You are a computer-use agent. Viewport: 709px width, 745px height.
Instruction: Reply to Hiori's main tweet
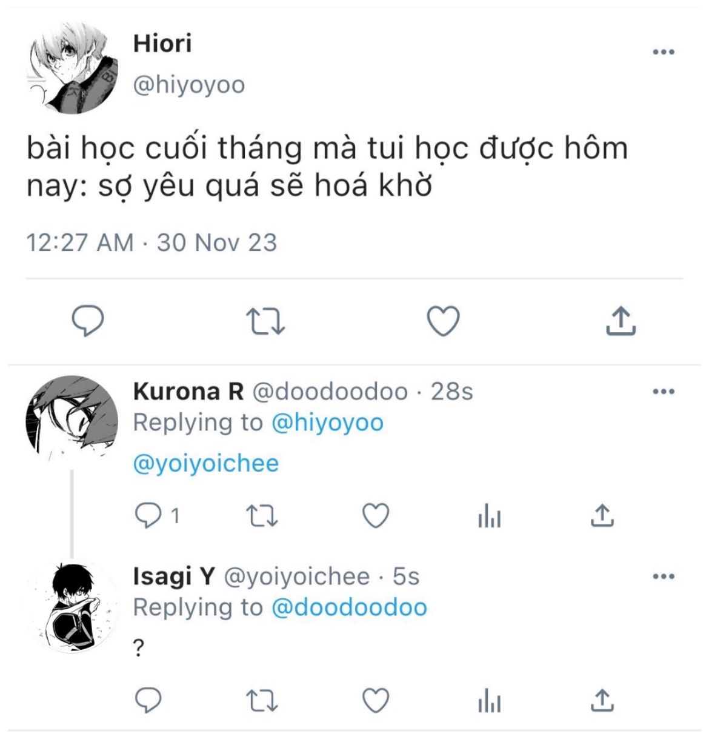tap(88, 321)
